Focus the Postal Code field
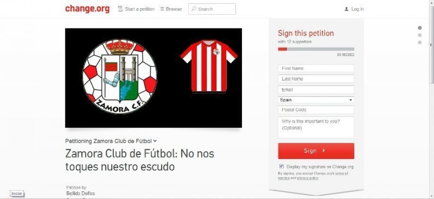Image resolution: width=434 pixels, height=199 pixels. [316, 109]
